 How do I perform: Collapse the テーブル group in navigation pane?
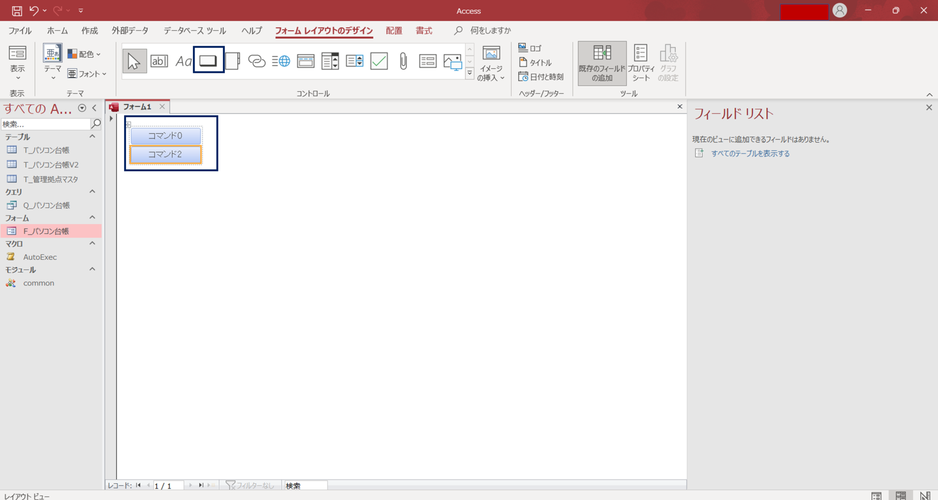(92, 136)
